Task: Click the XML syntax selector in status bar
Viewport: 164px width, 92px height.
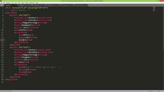Action: click(x=159, y=91)
